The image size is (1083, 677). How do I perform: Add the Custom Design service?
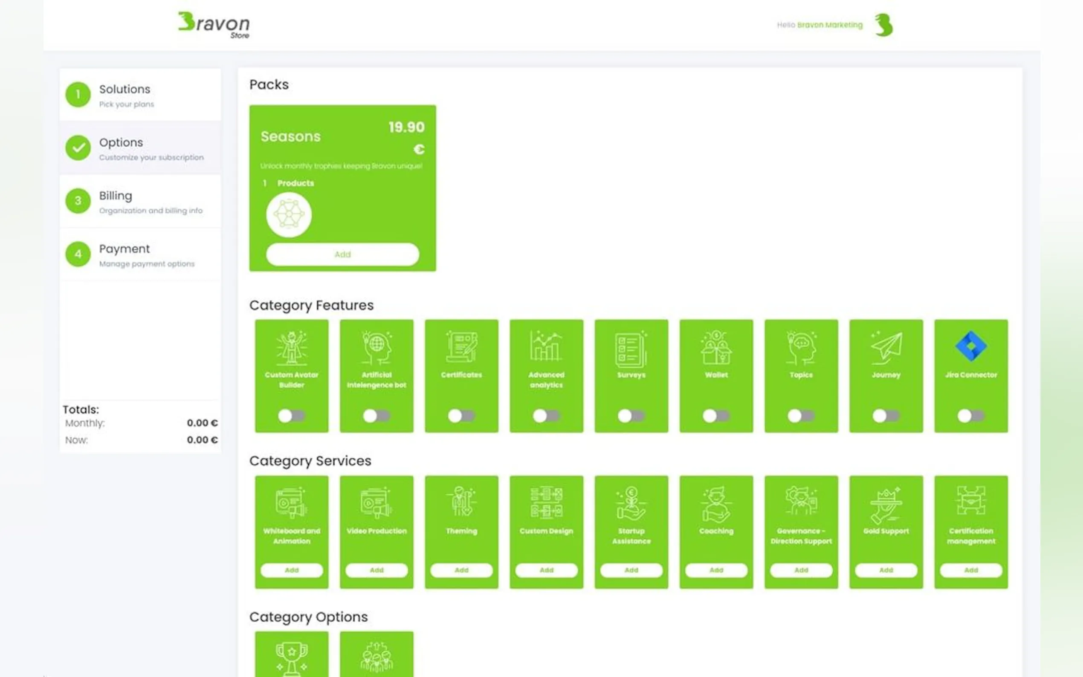point(546,570)
